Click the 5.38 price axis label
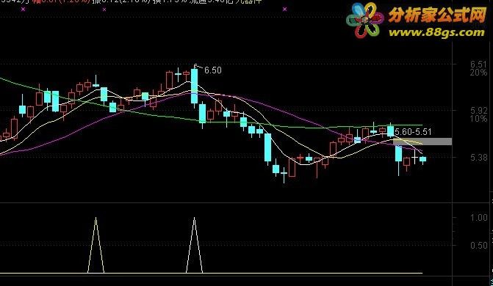The height and width of the screenshot is (286, 493). point(478,157)
